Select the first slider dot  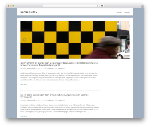click(112, 56)
